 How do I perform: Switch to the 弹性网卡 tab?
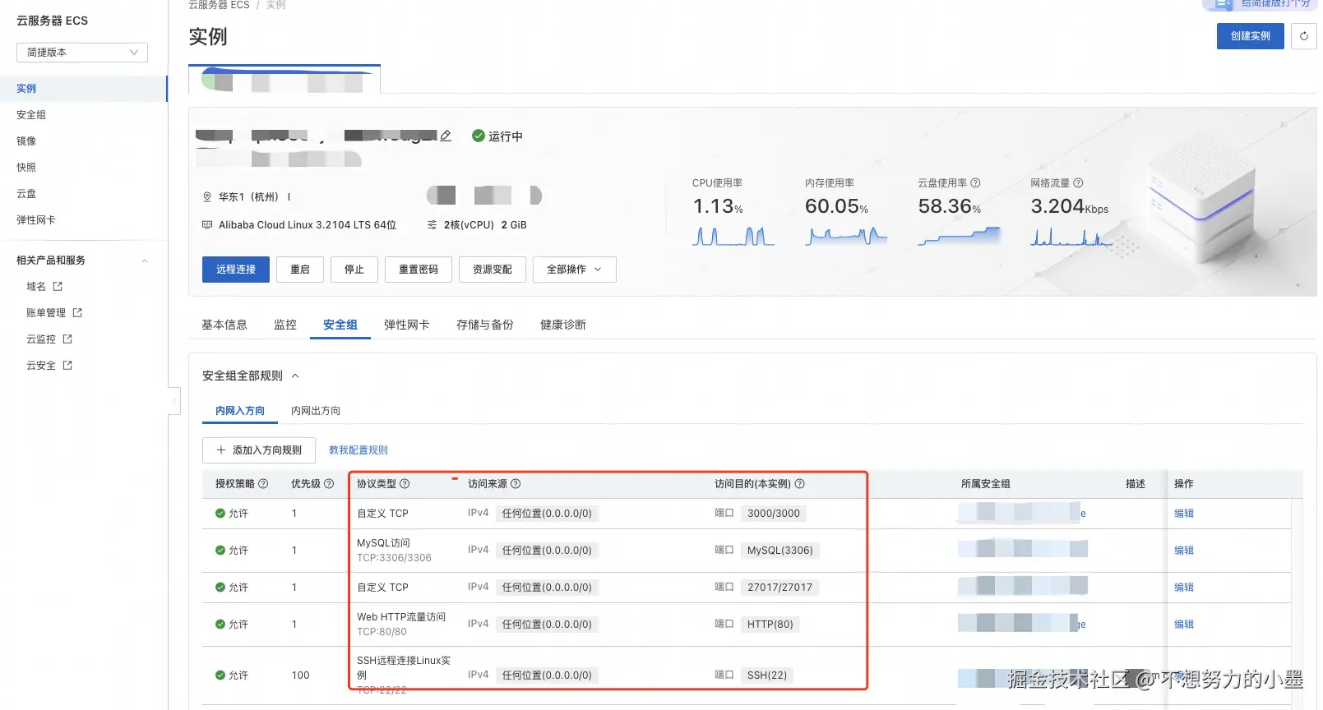pos(407,325)
